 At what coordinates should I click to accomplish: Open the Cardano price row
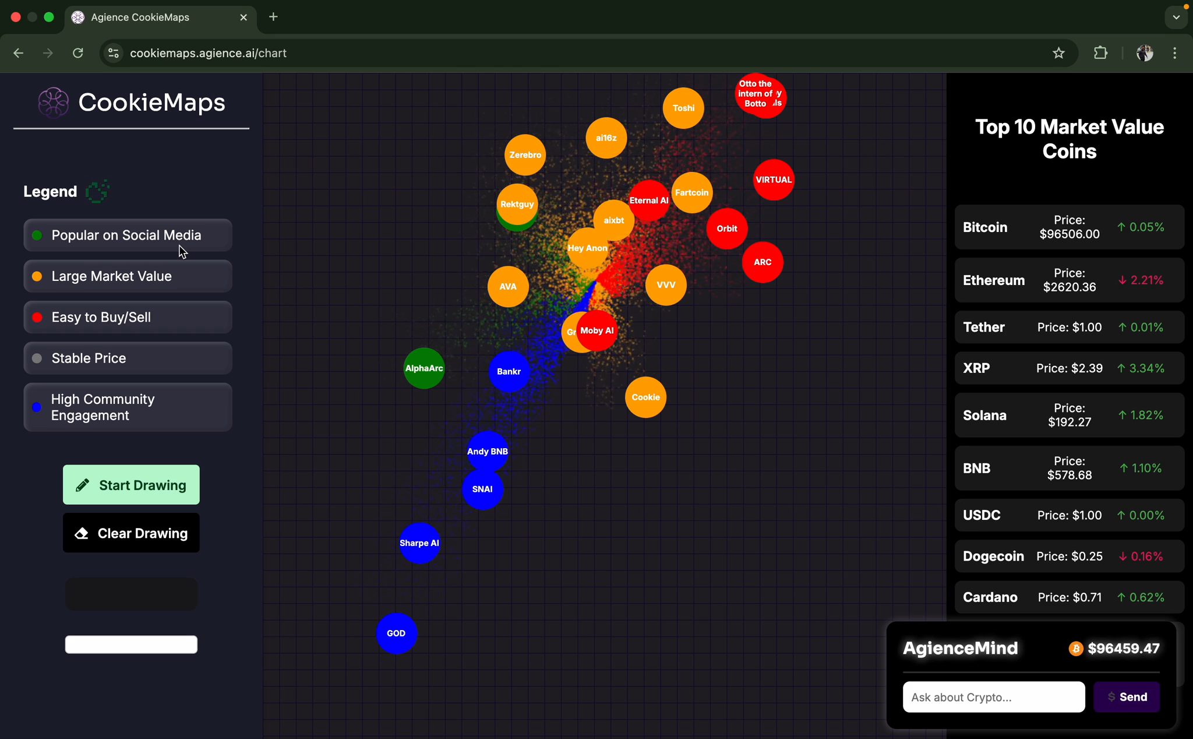1070,597
